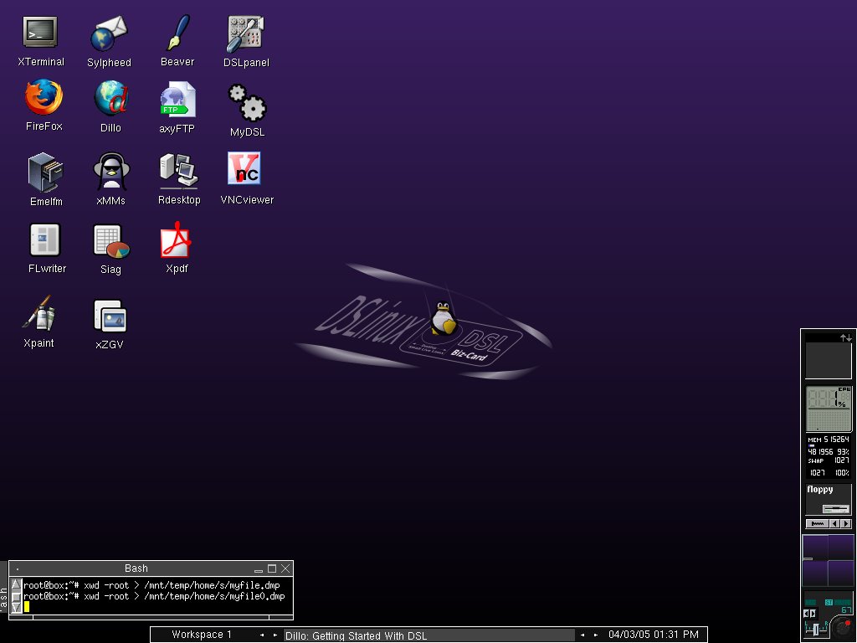Viewport: 857px width, 643px height.
Task: Click the myfile.dmp command line
Action: coord(151,585)
